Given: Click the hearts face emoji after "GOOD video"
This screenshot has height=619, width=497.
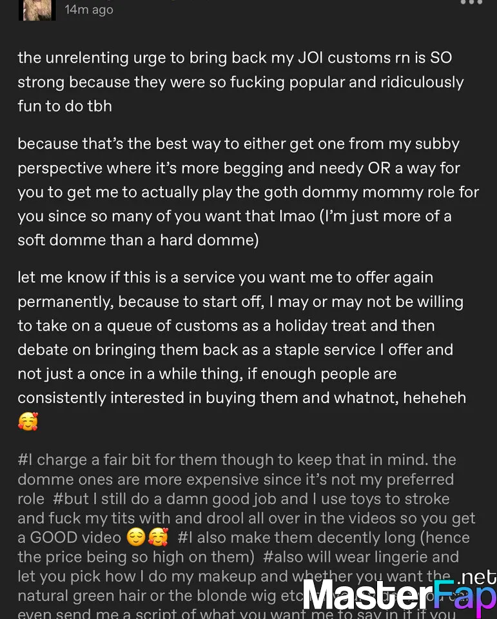Looking at the screenshot, I should pos(158,538).
